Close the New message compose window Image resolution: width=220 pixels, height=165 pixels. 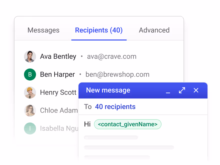[196, 90]
